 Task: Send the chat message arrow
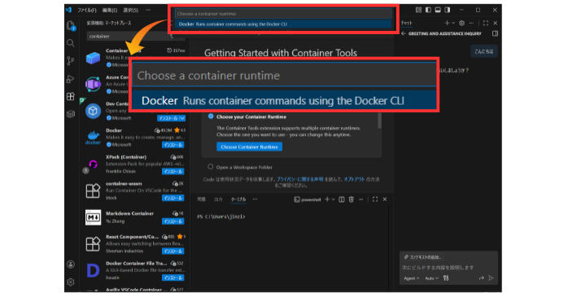492,278
